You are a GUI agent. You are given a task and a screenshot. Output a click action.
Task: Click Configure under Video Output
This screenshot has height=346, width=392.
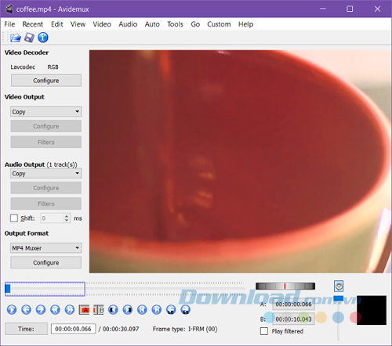[x=46, y=126]
